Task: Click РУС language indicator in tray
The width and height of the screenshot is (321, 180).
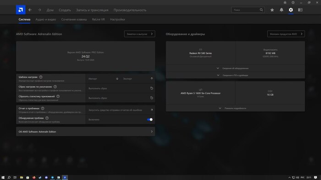Action: tap(303, 177)
